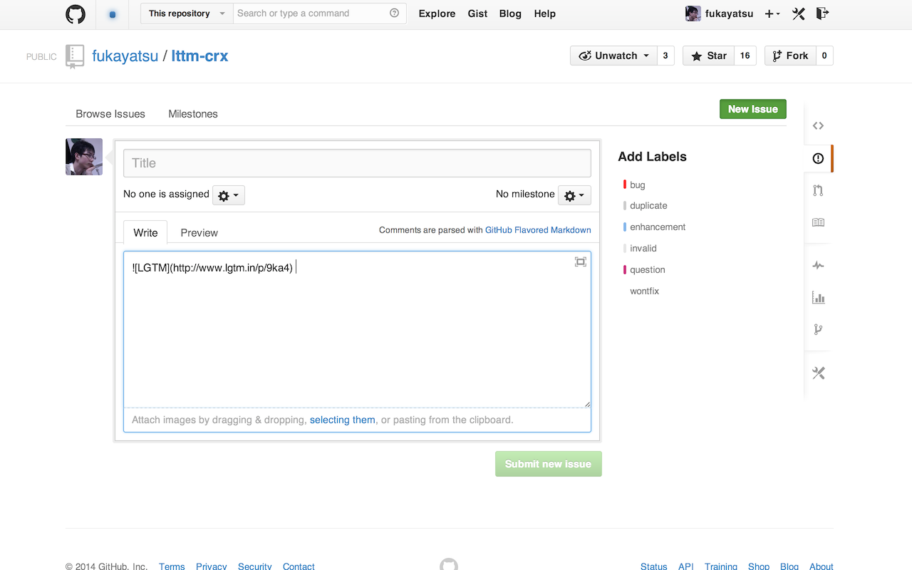This screenshot has height=570, width=912.
Task: Open the blue notifications indicator
Action: coord(112,14)
